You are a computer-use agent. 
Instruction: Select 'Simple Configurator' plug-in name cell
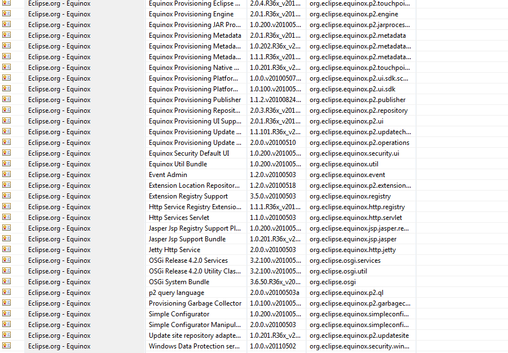click(179, 314)
